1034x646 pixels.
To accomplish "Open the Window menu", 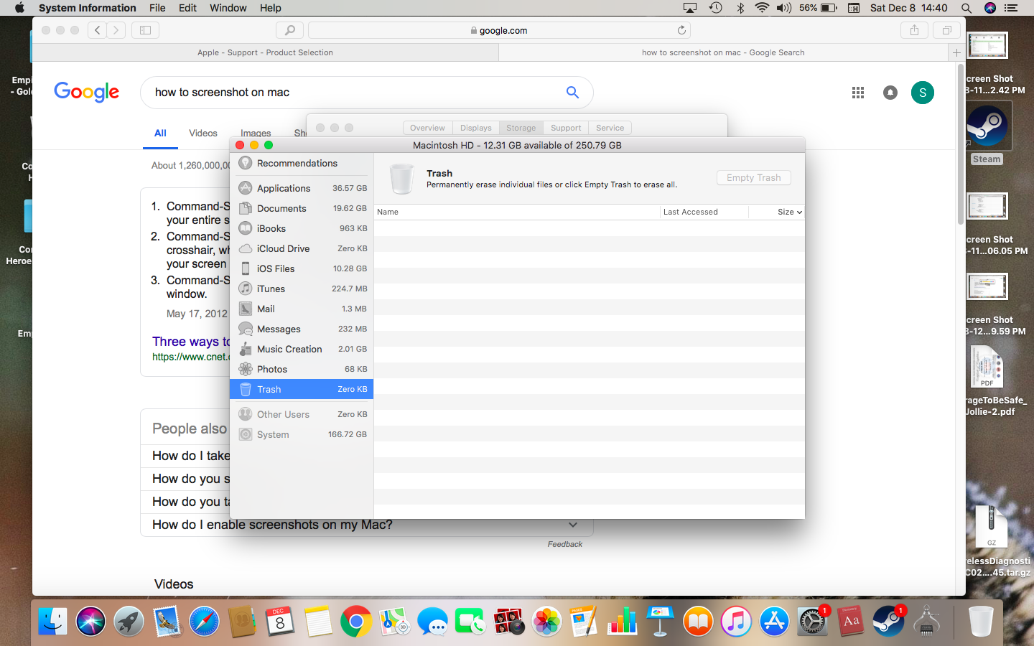I will coord(228,8).
